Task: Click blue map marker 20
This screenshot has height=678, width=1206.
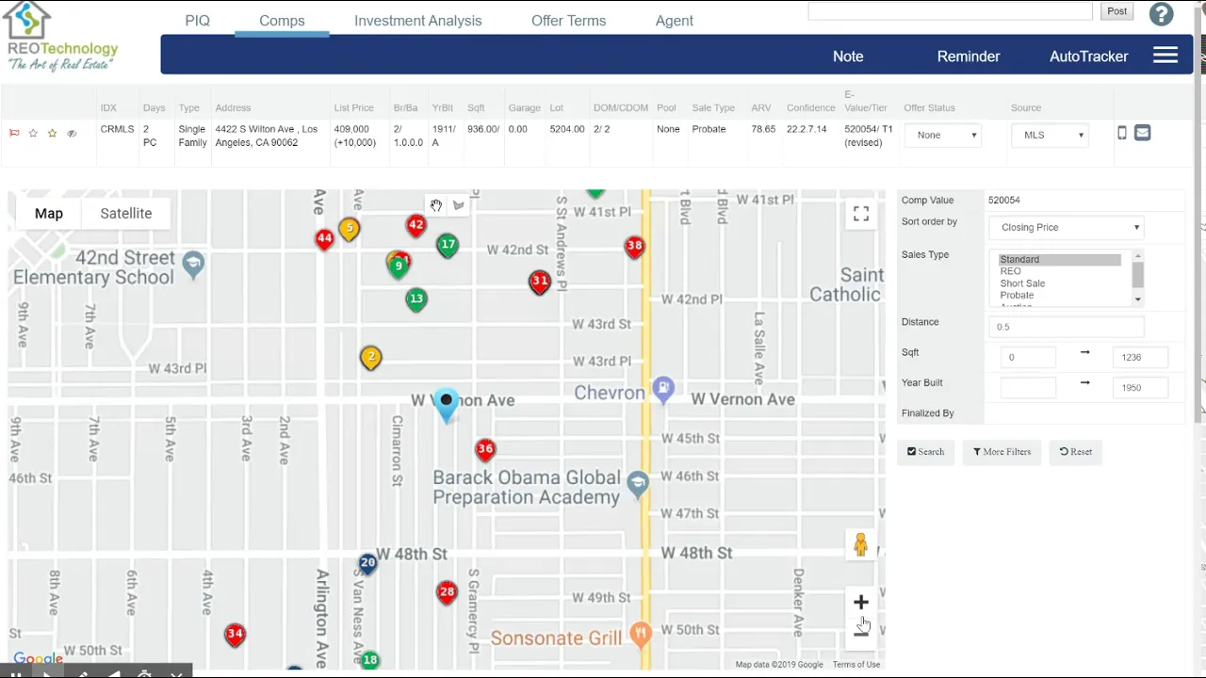Action: pyautogui.click(x=367, y=564)
